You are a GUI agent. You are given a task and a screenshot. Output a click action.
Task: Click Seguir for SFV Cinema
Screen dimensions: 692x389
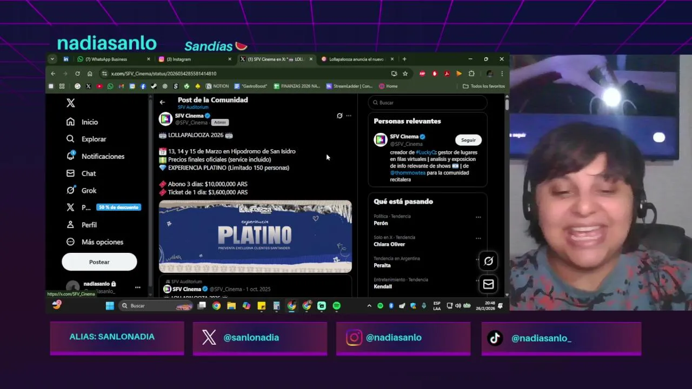click(x=468, y=140)
